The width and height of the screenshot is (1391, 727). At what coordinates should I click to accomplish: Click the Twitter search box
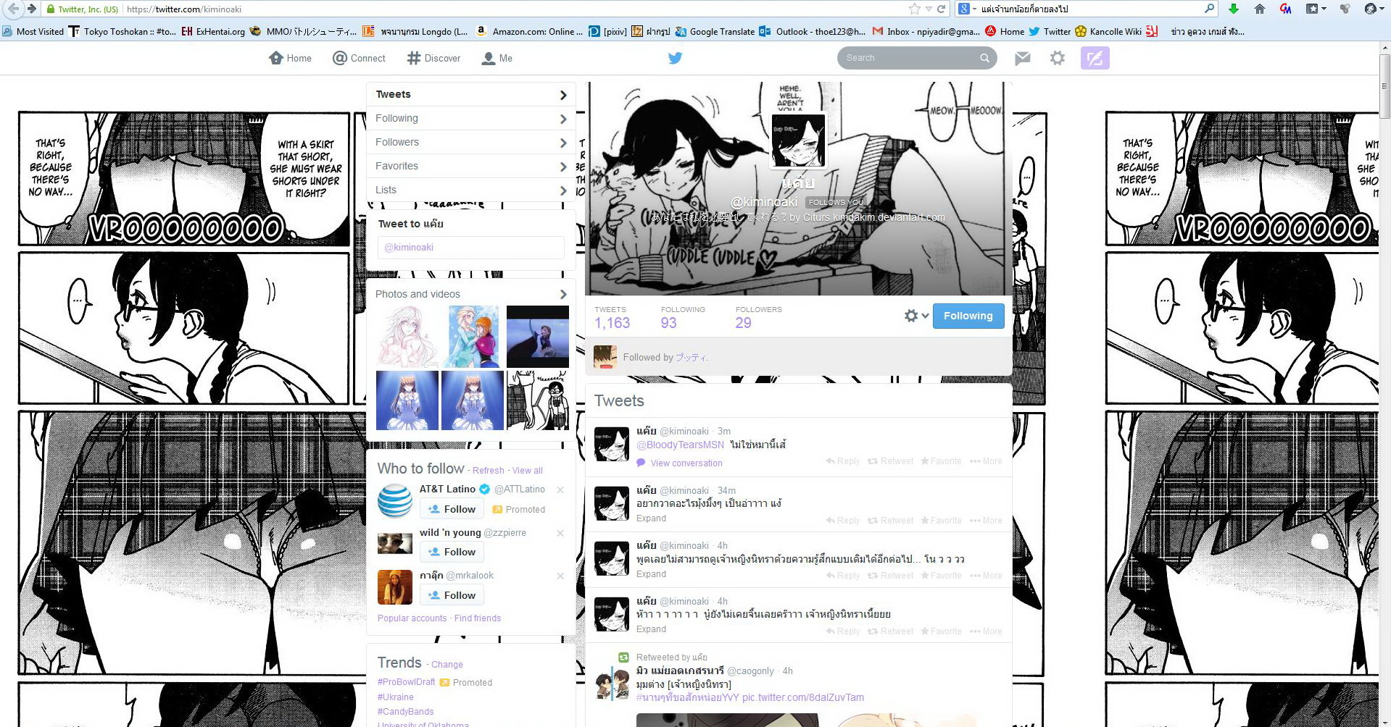pyautogui.click(x=917, y=58)
